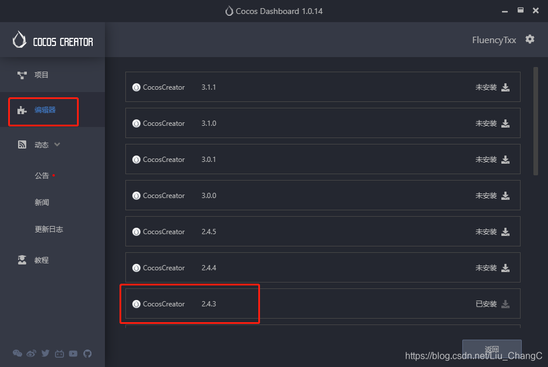Click 未安装 label on CocosCreator 2.4.5 row
This screenshot has height=367, width=548.
[486, 232]
